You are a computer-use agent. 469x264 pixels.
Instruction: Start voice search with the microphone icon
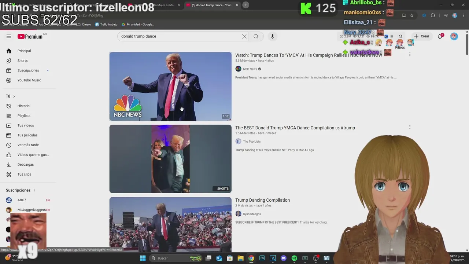click(272, 36)
